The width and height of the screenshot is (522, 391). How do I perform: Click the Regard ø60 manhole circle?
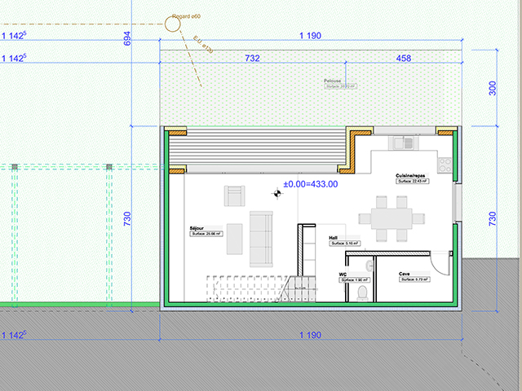tap(172, 24)
